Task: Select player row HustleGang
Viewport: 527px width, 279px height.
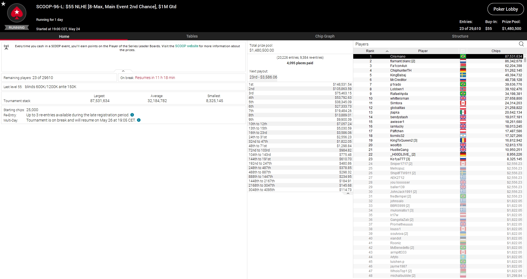Action: coord(438,150)
